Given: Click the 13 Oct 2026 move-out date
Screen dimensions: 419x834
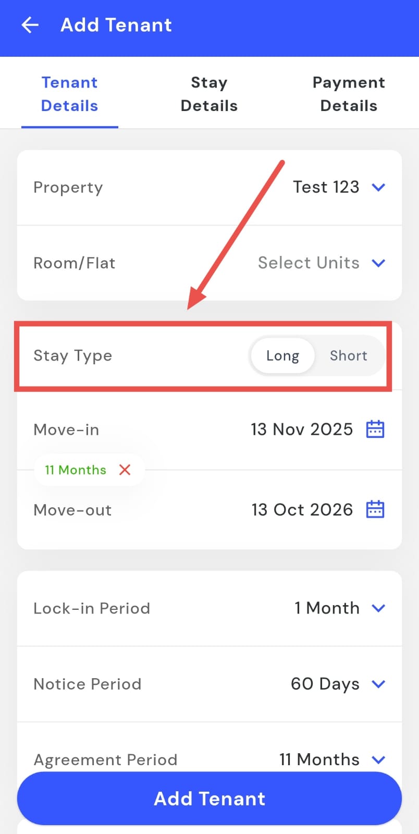Looking at the screenshot, I should (x=302, y=509).
